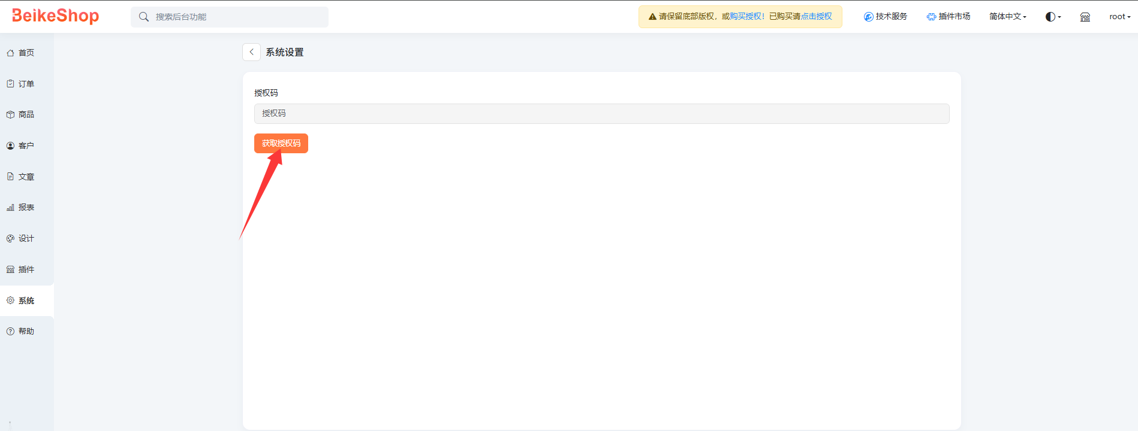
Task: Click the warning triangle icon in notice
Action: 652,17
